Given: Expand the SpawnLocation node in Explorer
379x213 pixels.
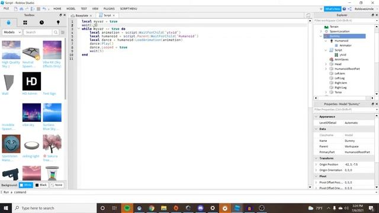Looking at the screenshot, I should [x=321, y=31].
